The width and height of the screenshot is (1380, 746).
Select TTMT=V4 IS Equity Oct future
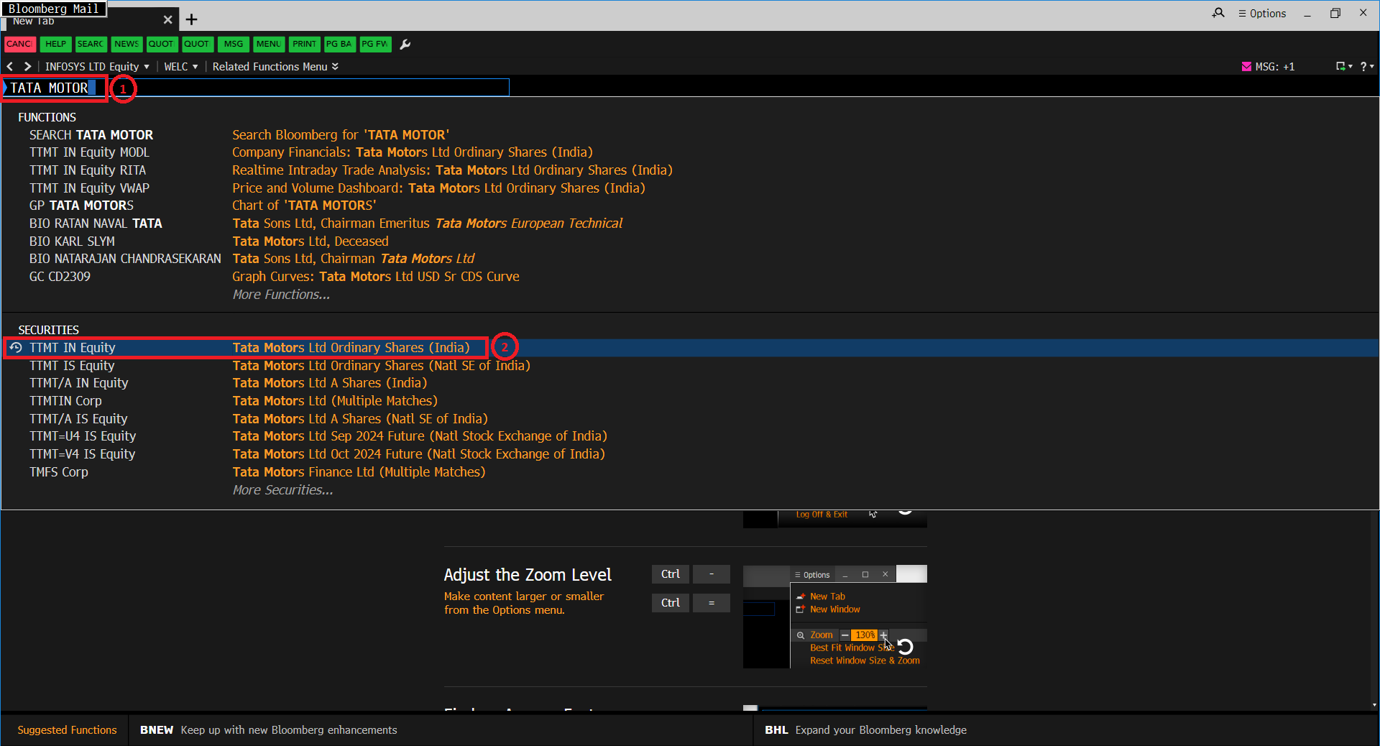(x=82, y=454)
